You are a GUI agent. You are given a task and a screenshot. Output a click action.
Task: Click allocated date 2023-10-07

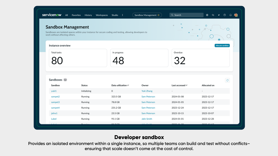point(208,114)
